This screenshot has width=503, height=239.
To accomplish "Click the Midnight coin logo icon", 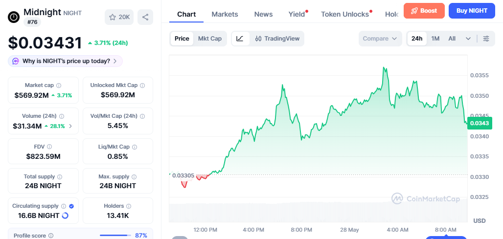I will [14, 16].
